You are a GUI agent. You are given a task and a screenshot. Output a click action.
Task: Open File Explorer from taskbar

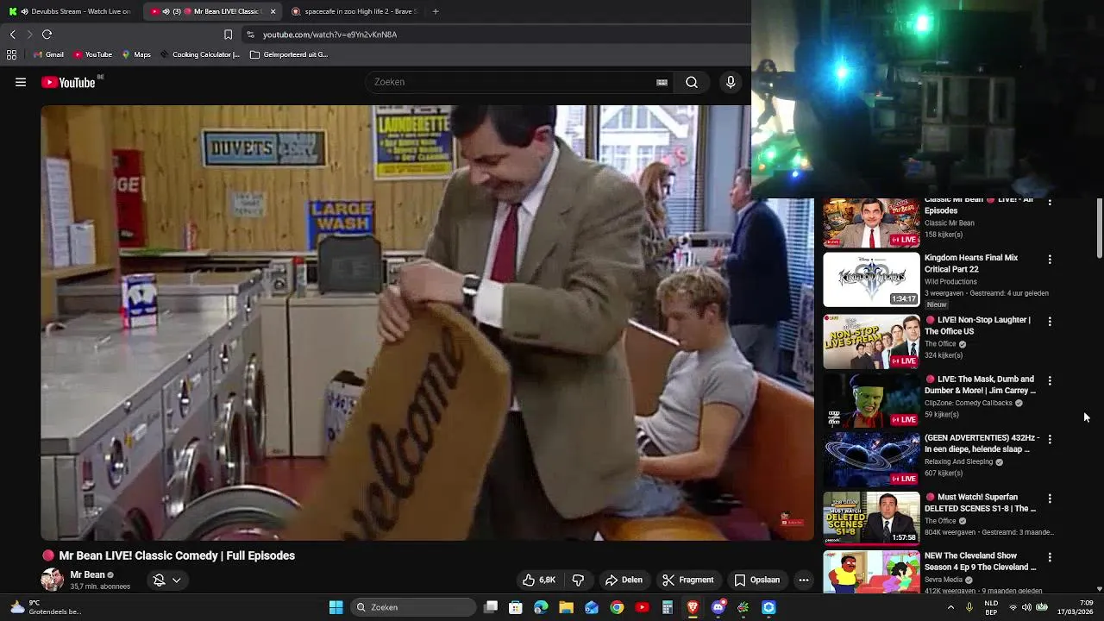566,607
